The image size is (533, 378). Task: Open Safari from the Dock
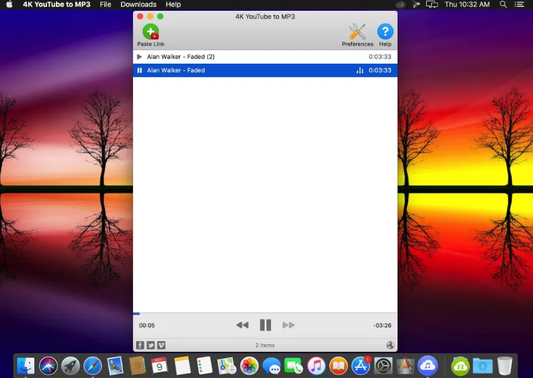coord(92,366)
